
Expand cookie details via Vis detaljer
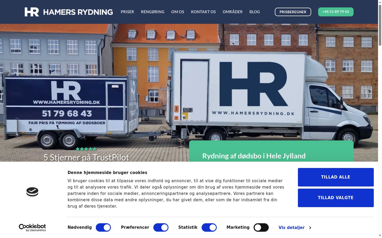pyautogui.click(x=295, y=227)
